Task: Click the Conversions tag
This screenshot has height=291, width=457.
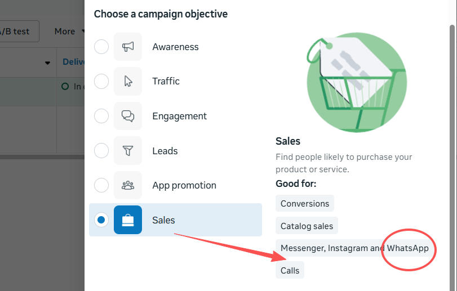Action: [305, 203]
